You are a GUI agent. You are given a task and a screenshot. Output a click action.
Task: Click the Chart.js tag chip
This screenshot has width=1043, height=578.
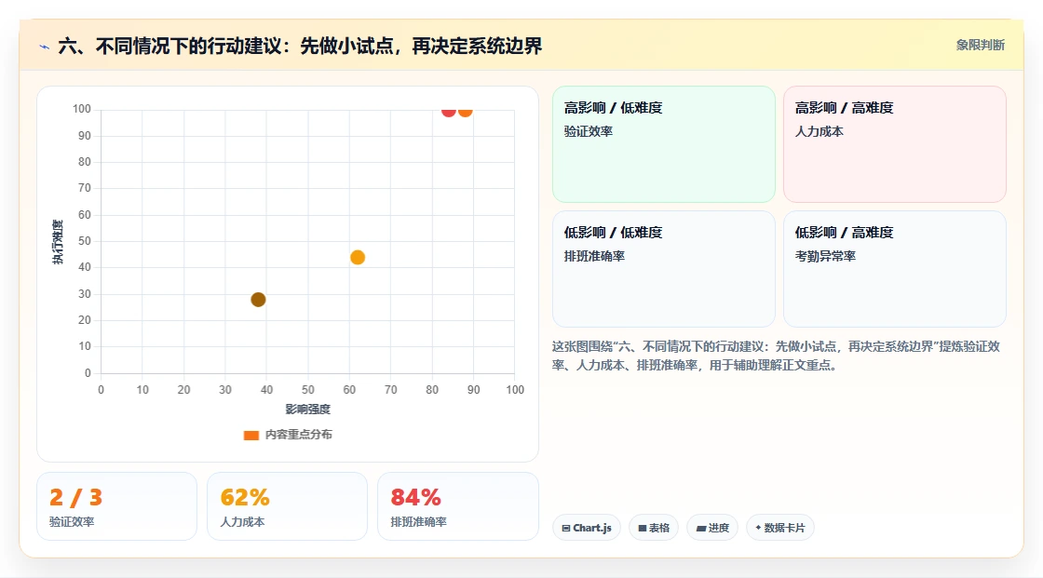click(x=587, y=528)
